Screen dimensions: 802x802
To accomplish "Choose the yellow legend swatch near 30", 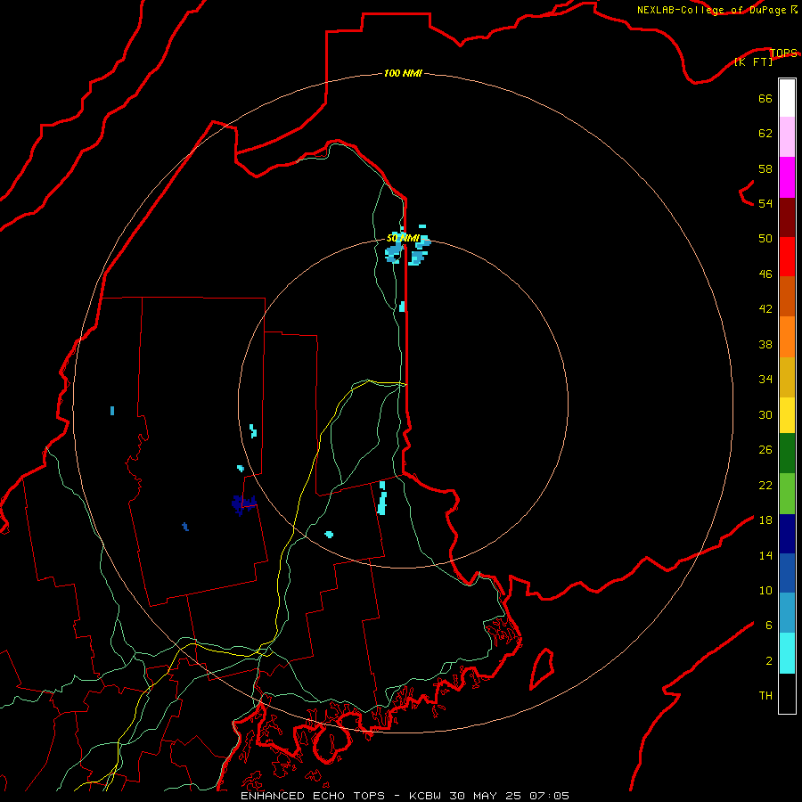I will pos(787,415).
